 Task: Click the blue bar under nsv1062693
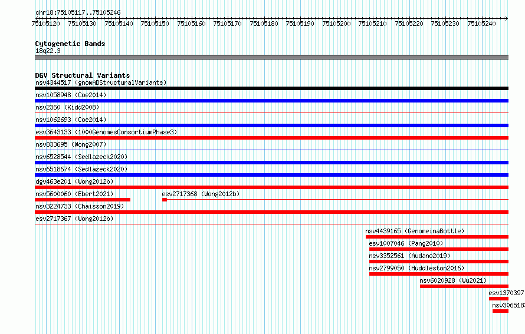[271, 125]
